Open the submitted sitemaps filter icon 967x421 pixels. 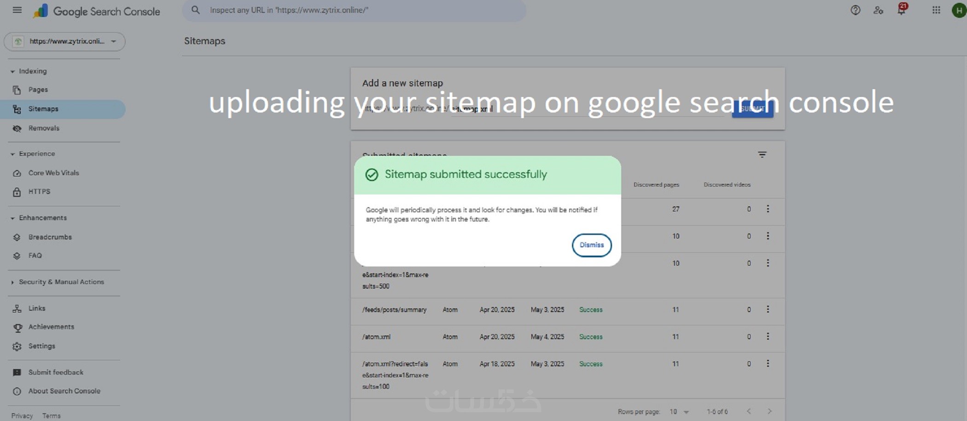tap(762, 155)
